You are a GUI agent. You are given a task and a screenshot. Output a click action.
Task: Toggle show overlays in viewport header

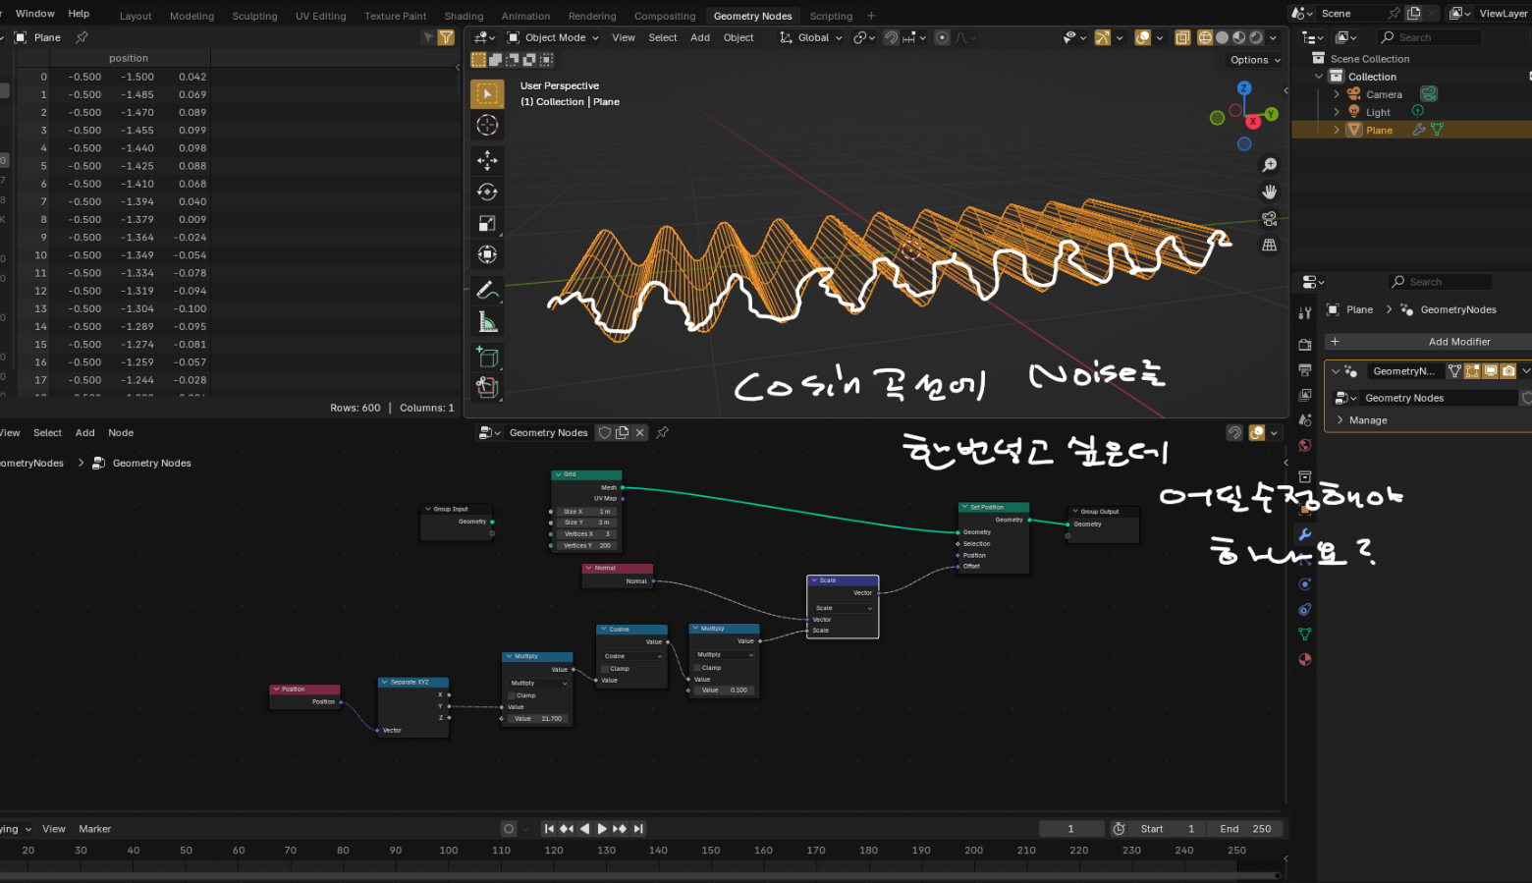click(1142, 37)
